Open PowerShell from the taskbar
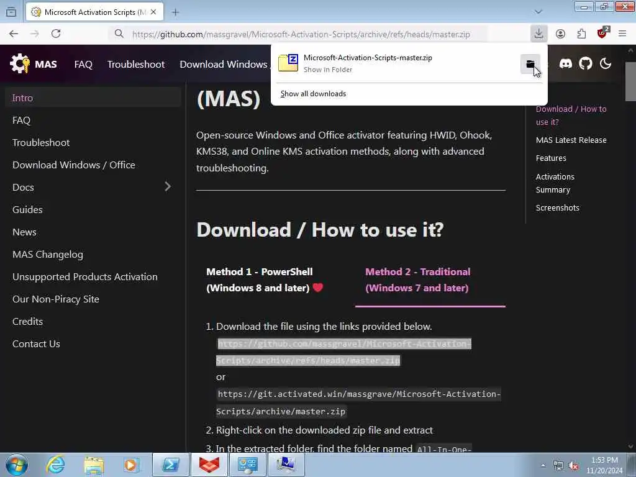636x477 pixels. coord(171,465)
